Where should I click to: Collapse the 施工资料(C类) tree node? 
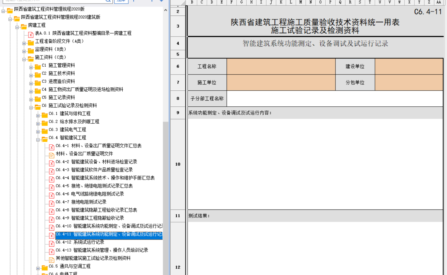24,59
